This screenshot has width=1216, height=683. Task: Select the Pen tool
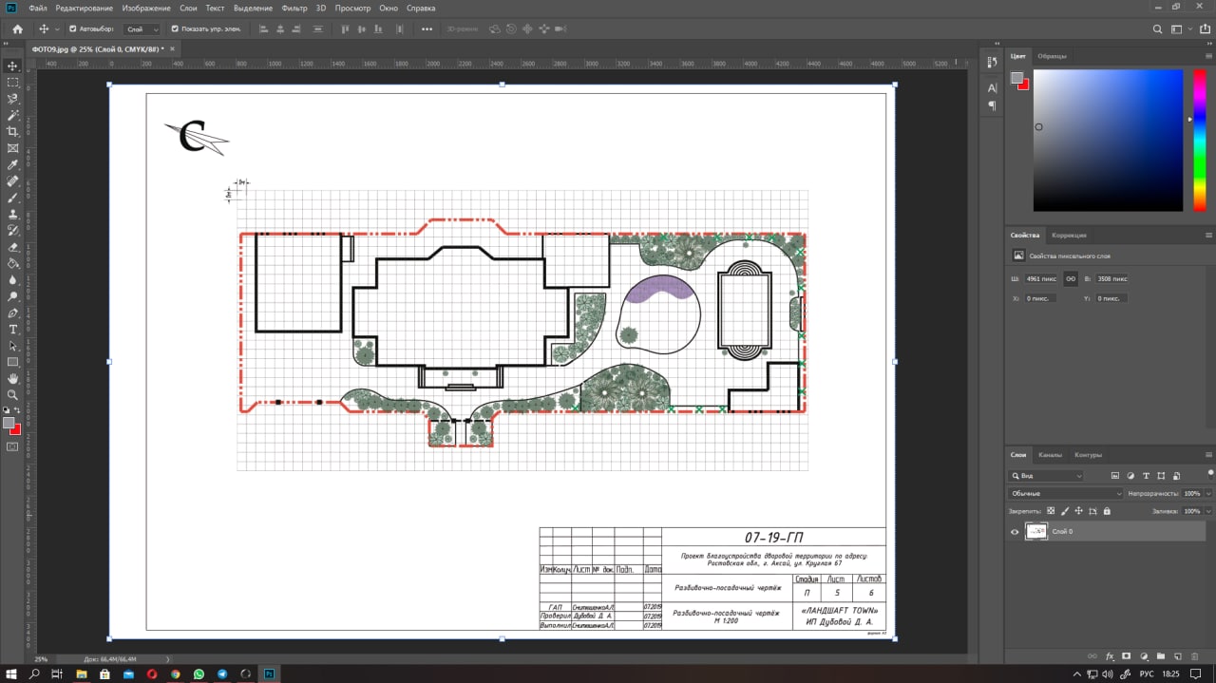(x=12, y=313)
